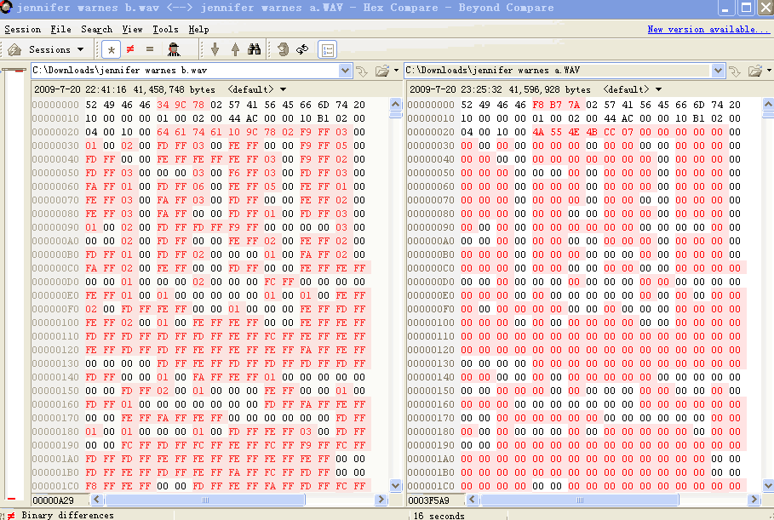Click left file size 41,458,748 bytes

[175, 90]
